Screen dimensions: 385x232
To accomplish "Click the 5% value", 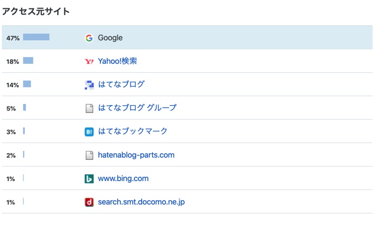I will tap(11, 108).
